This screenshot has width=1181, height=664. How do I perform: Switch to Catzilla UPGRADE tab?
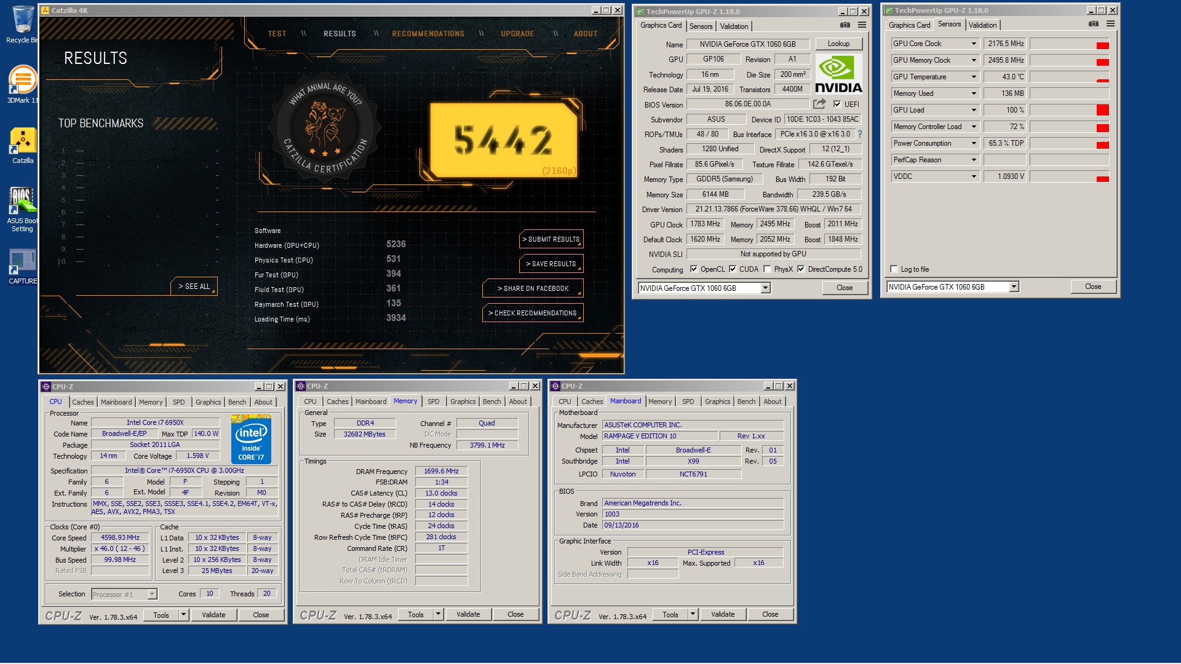point(517,34)
